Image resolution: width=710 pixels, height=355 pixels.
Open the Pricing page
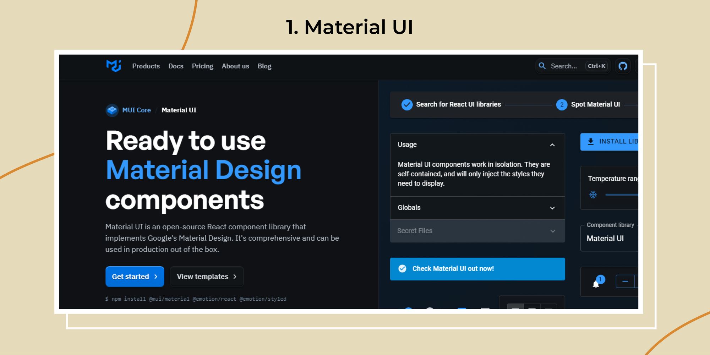[202, 66]
